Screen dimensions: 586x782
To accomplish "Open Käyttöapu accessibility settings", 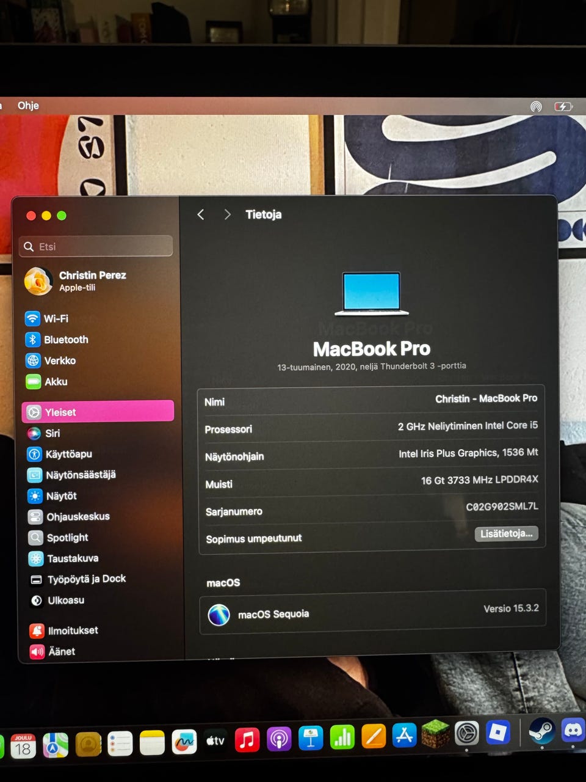I will [60, 454].
